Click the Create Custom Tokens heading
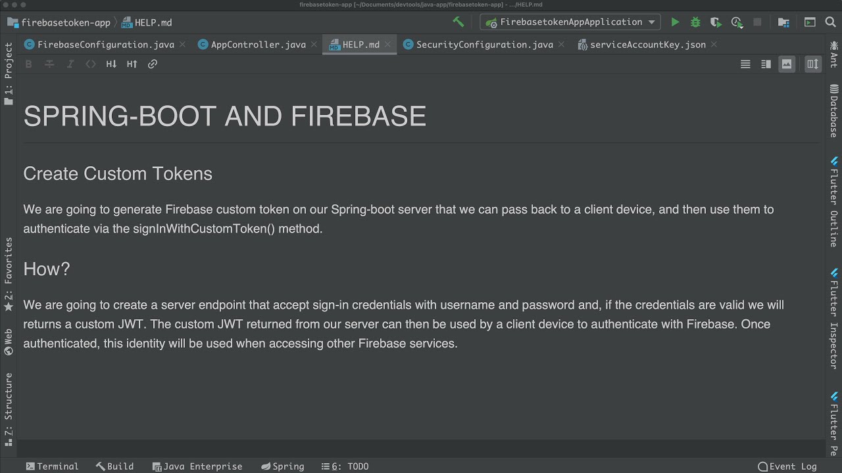 [x=118, y=173]
